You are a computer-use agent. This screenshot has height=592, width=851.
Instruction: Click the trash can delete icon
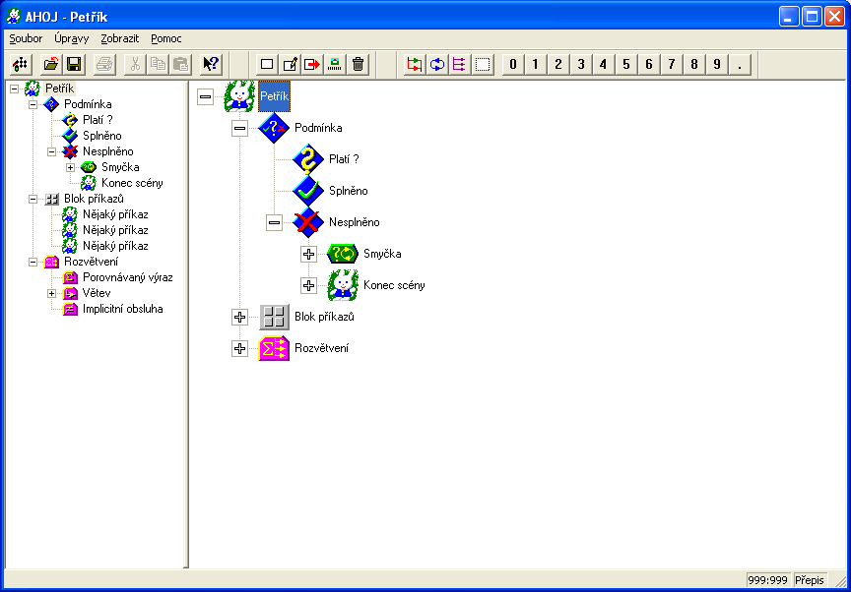pos(359,64)
